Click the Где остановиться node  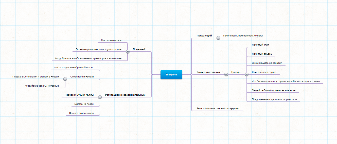pyautogui.click(x=111, y=40)
